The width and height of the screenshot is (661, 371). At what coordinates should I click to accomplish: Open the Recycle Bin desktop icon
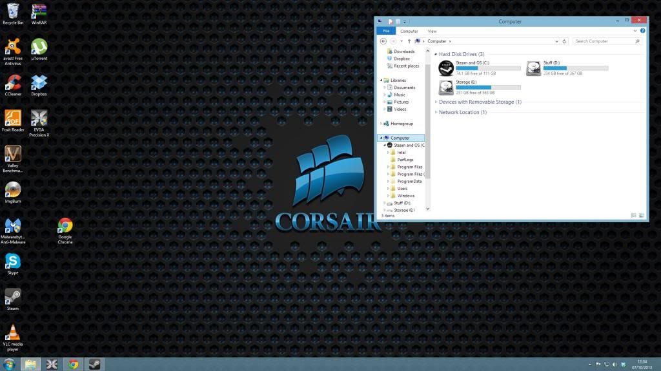(13, 14)
